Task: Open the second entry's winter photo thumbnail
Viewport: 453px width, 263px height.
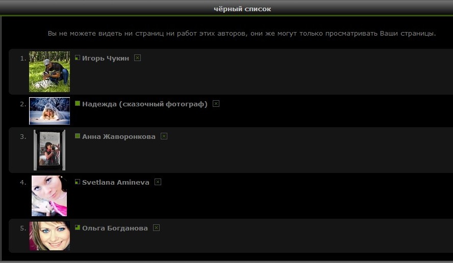Action: (49, 111)
